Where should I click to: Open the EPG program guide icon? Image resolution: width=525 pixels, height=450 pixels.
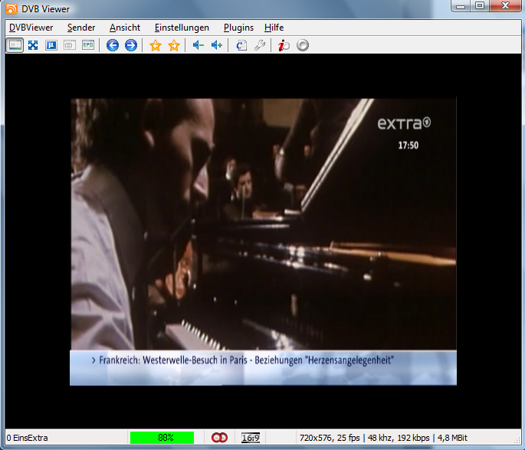point(88,45)
